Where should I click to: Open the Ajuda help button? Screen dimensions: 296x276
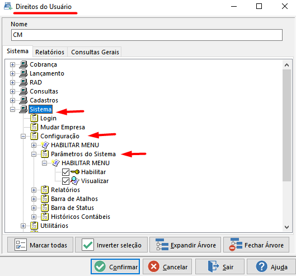pyautogui.click(x=271, y=266)
